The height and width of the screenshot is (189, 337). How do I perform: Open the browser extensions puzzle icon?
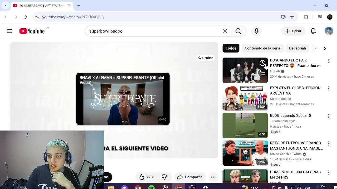pos(306,17)
